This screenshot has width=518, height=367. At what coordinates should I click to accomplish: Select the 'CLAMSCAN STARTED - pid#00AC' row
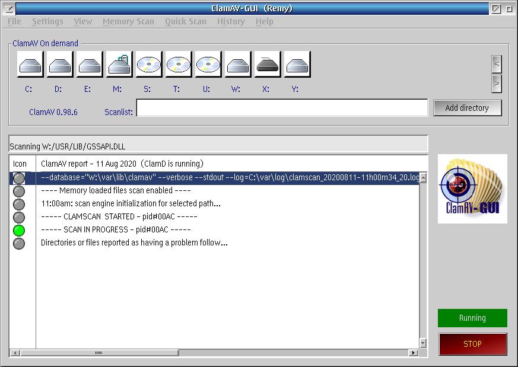click(x=214, y=217)
